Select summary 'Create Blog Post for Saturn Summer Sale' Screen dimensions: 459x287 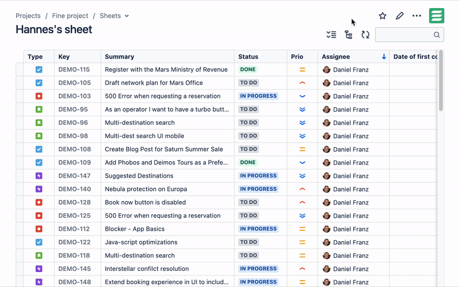[x=164, y=149]
